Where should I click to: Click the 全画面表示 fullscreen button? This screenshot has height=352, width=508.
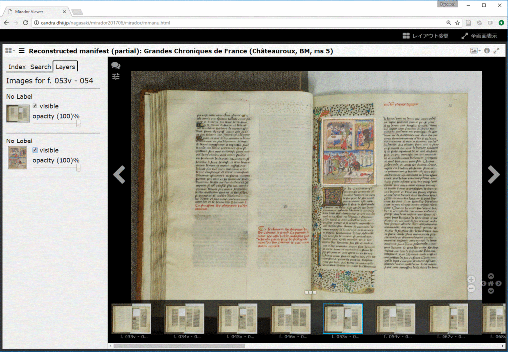[x=479, y=36]
